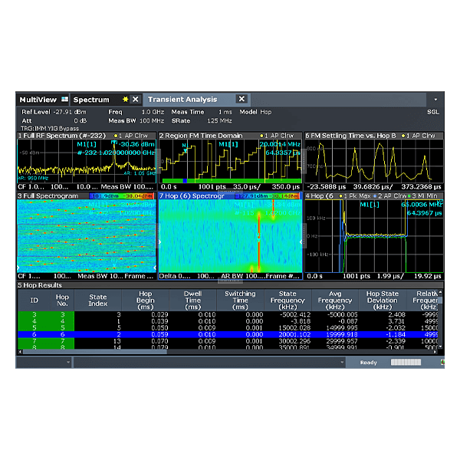Click avg frequency cell 14999.995
Image resolution: width=460 pixels, height=460 pixels.
pos(342,327)
